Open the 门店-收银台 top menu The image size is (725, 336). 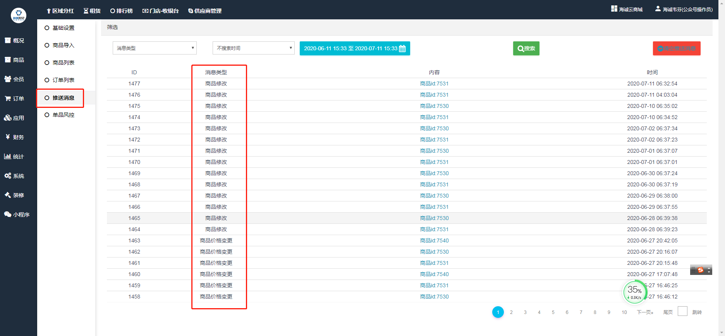tap(161, 11)
